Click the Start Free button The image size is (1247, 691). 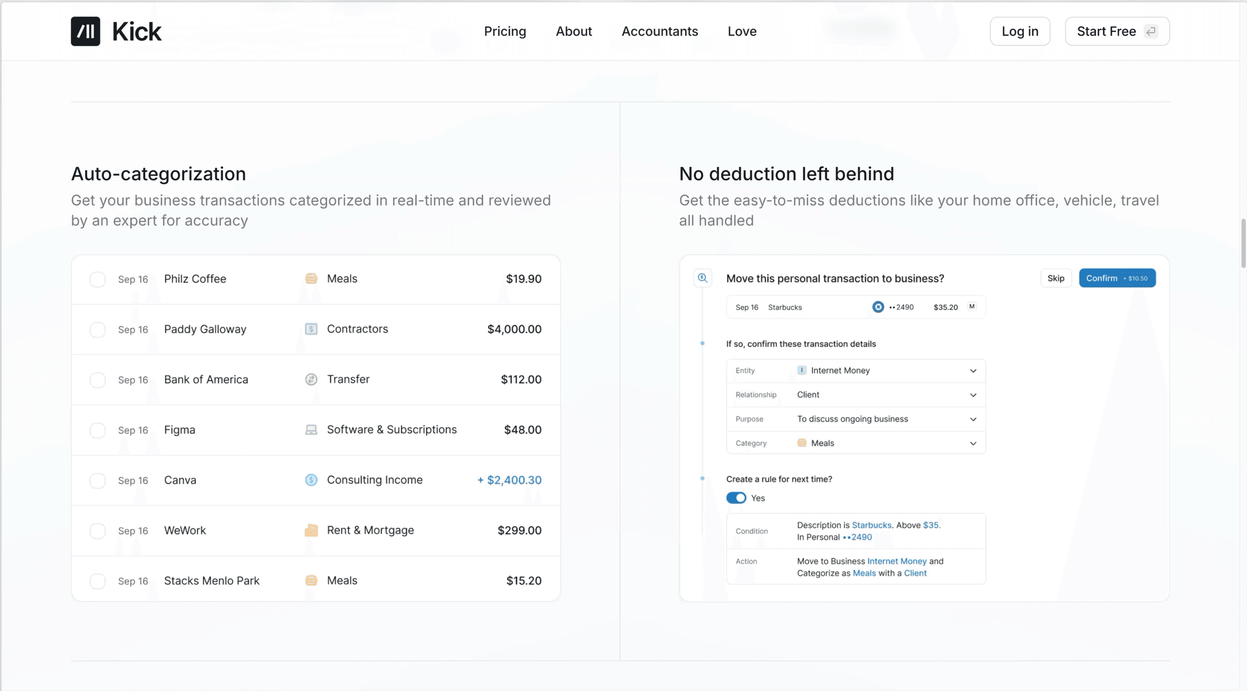tap(1117, 31)
